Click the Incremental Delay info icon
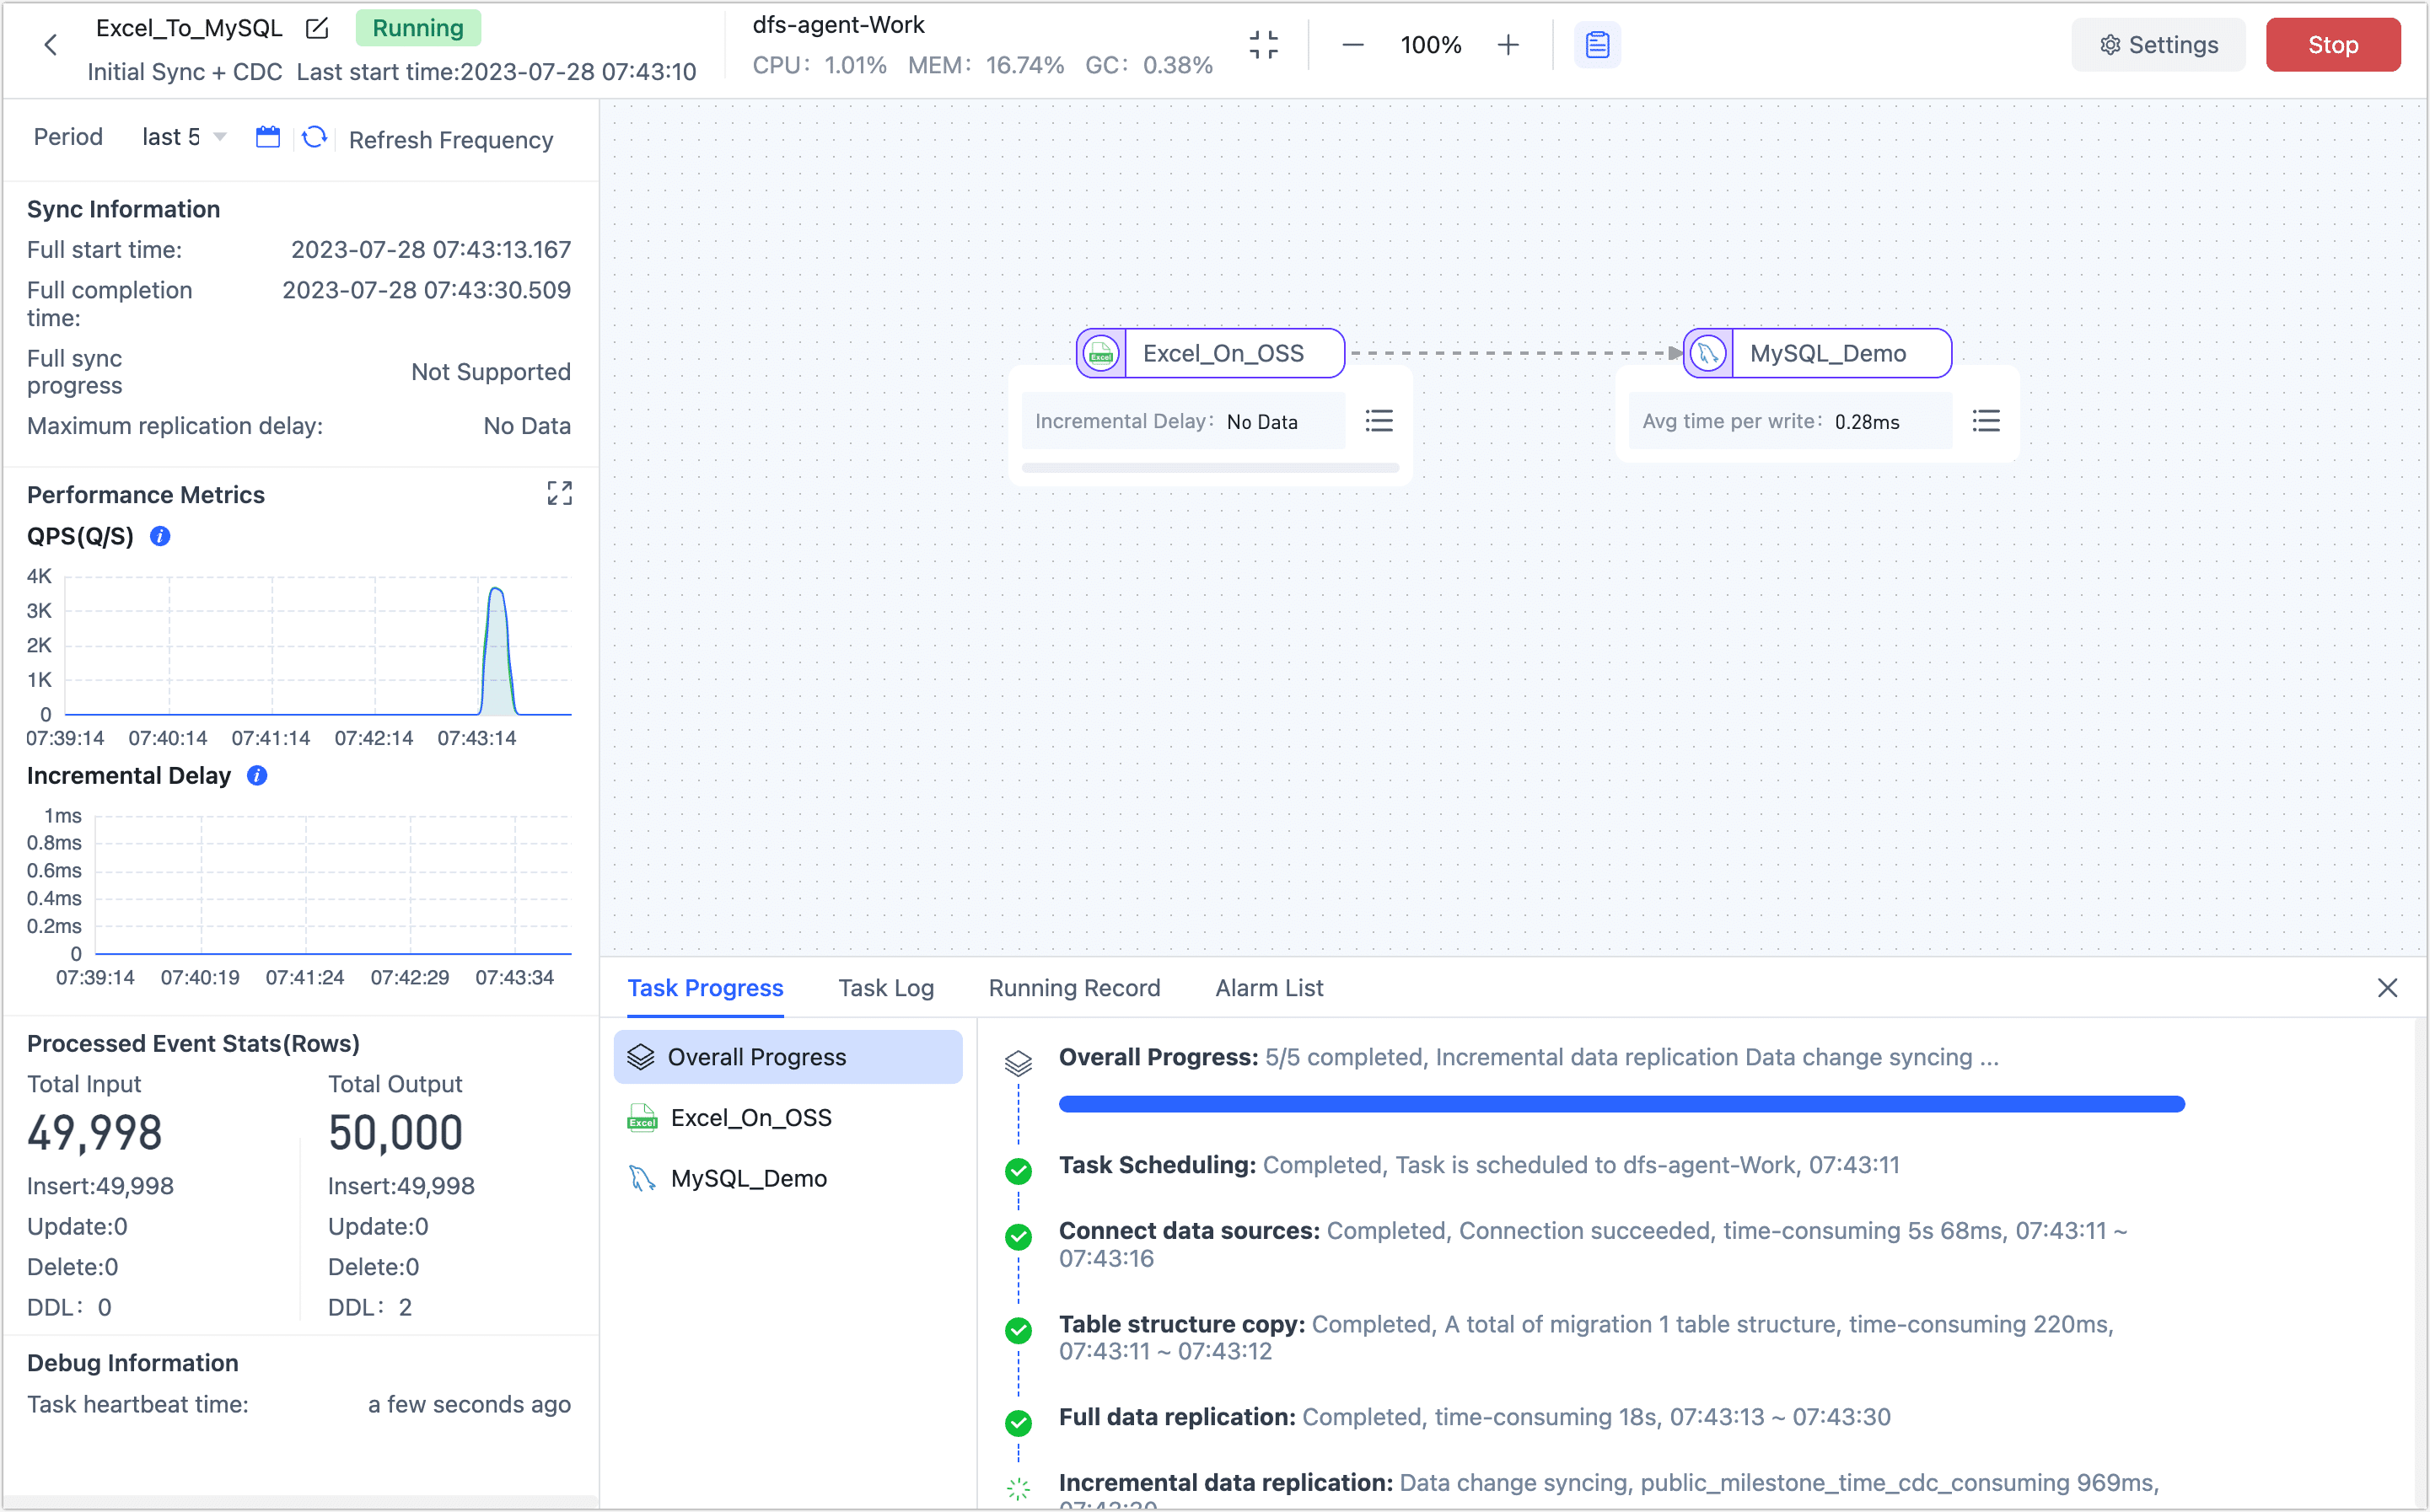The image size is (2430, 1512). click(256, 776)
